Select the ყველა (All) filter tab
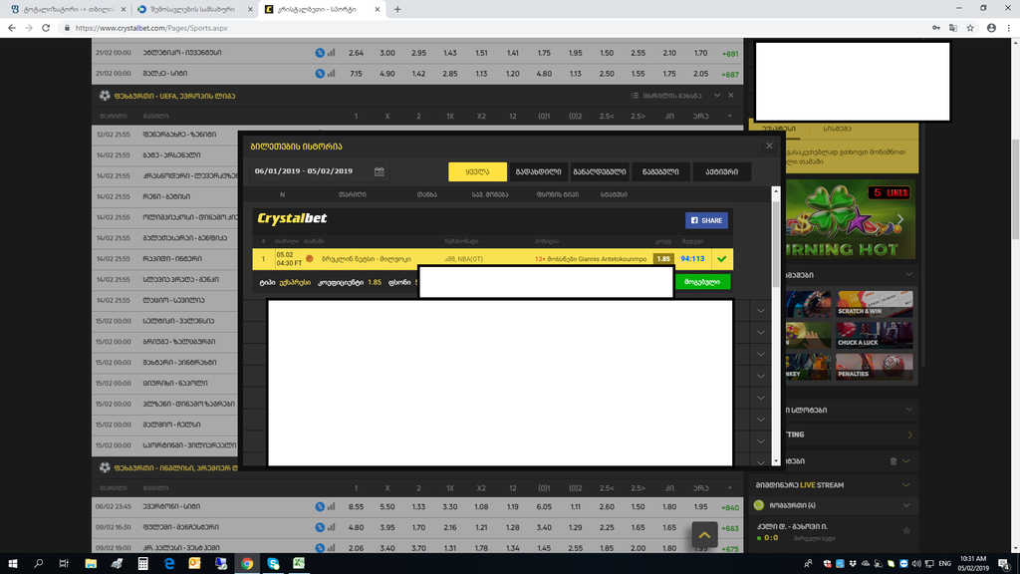This screenshot has height=574, width=1020. (477, 171)
